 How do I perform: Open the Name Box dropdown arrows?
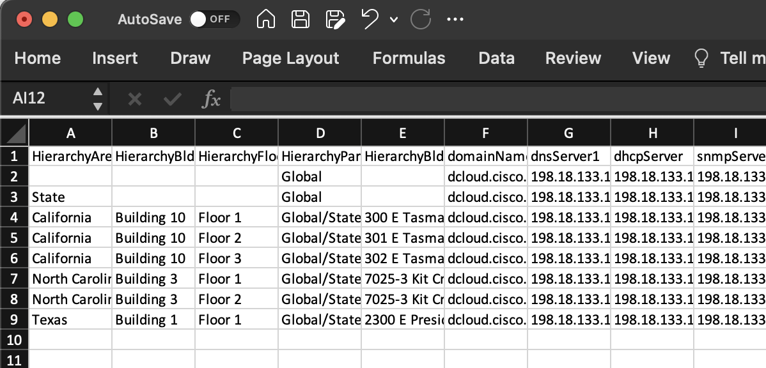point(98,98)
